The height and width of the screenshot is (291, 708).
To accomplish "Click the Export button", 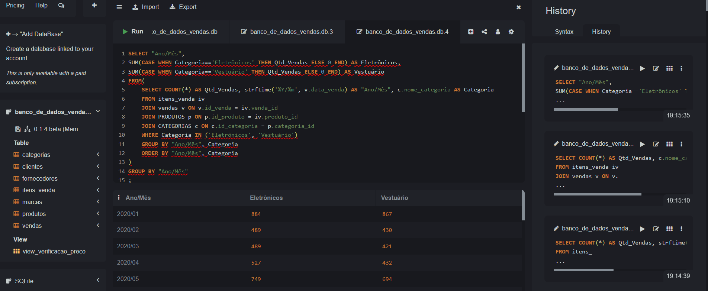I will click(183, 7).
